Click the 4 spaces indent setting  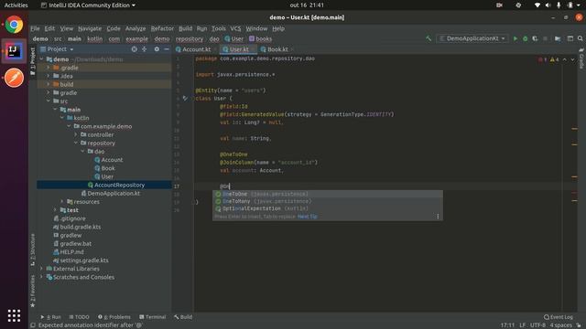click(x=561, y=325)
